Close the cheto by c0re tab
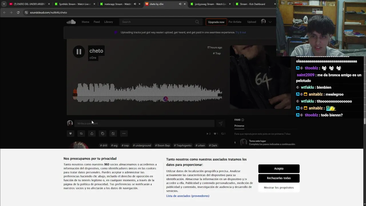366x206 pixels. pos(185,4)
